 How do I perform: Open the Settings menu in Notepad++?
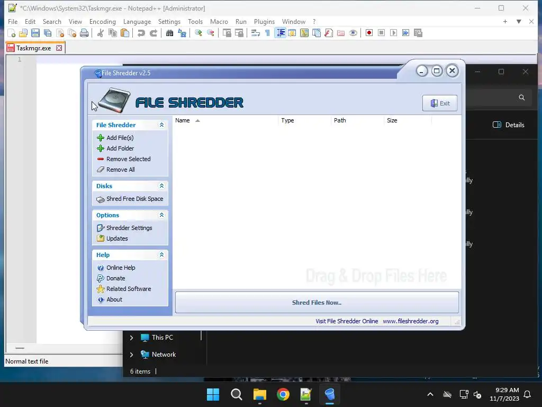tap(169, 21)
